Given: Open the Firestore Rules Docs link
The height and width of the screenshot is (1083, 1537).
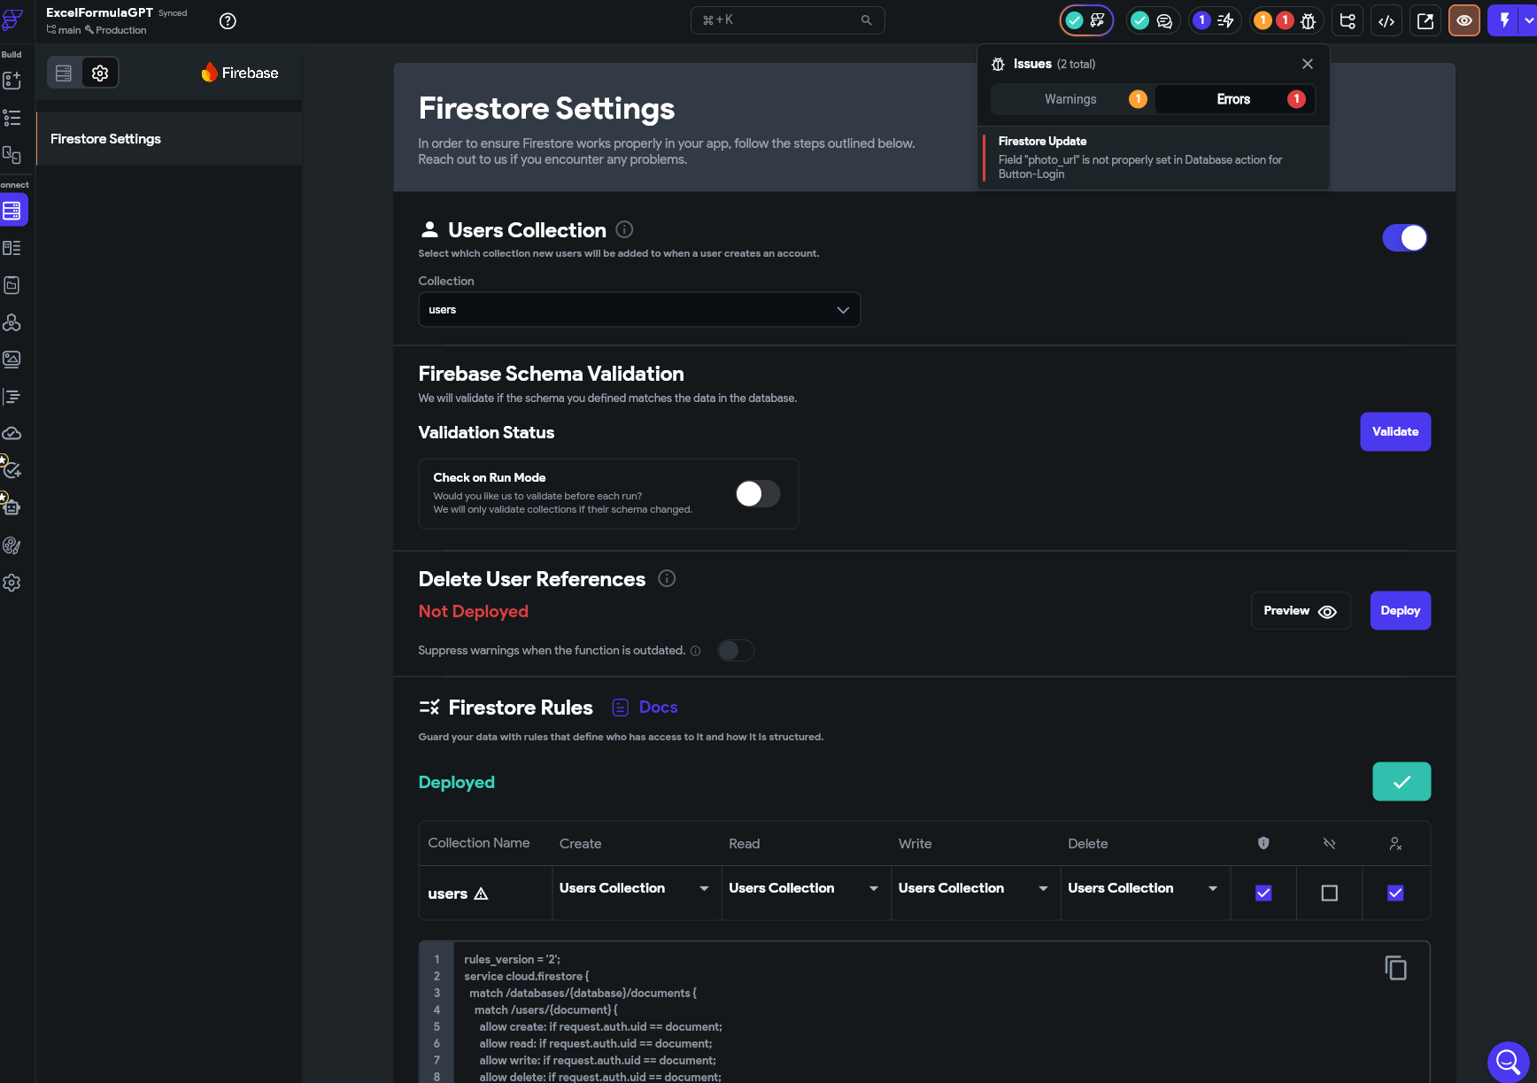Looking at the screenshot, I should [645, 708].
